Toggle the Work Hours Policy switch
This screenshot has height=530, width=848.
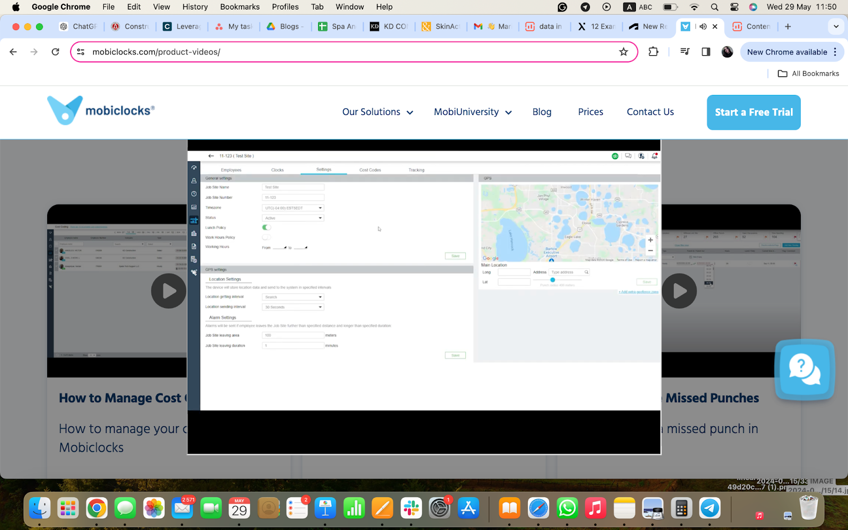click(267, 237)
